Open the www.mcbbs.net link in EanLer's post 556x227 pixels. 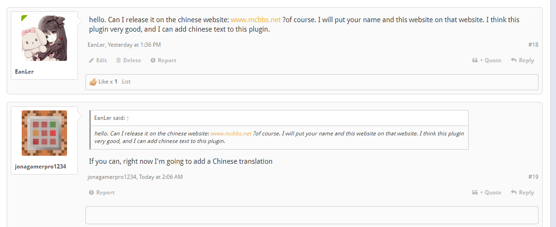[x=256, y=20]
